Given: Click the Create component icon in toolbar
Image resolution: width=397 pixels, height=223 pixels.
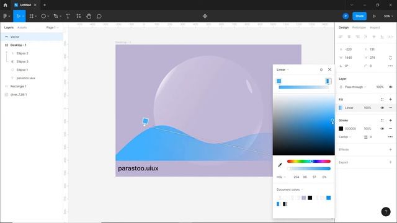Looking at the screenshot, I should pyautogui.click(x=205, y=16).
